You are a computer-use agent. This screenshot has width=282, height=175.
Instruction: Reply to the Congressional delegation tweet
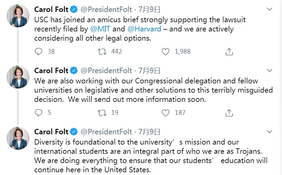(39, 112)
